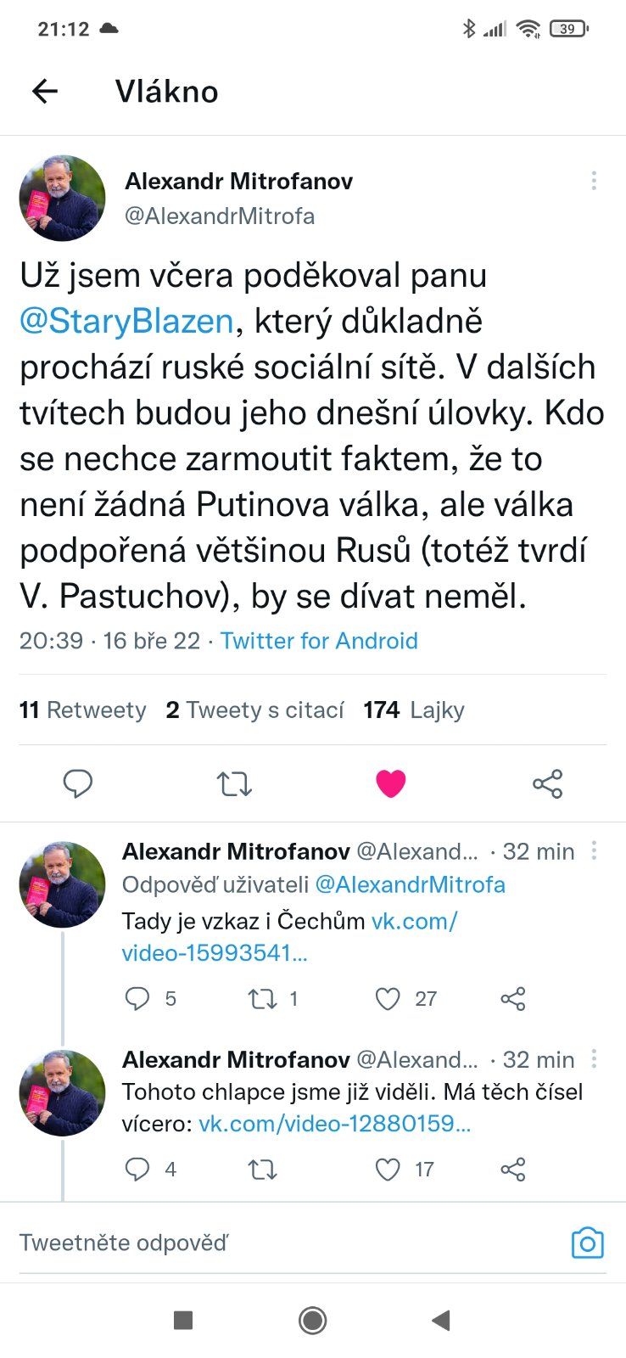The height and width of the screenshot is (1358, 626).
Task: Tap the 'Tweetněte odpověď' reply field
Action: pyautogui.click(x=254, y=1243)
